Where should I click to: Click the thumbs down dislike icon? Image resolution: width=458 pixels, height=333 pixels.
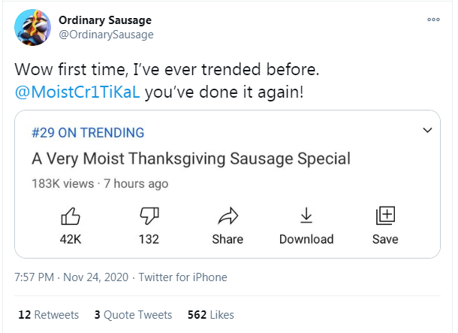[149, 216]
